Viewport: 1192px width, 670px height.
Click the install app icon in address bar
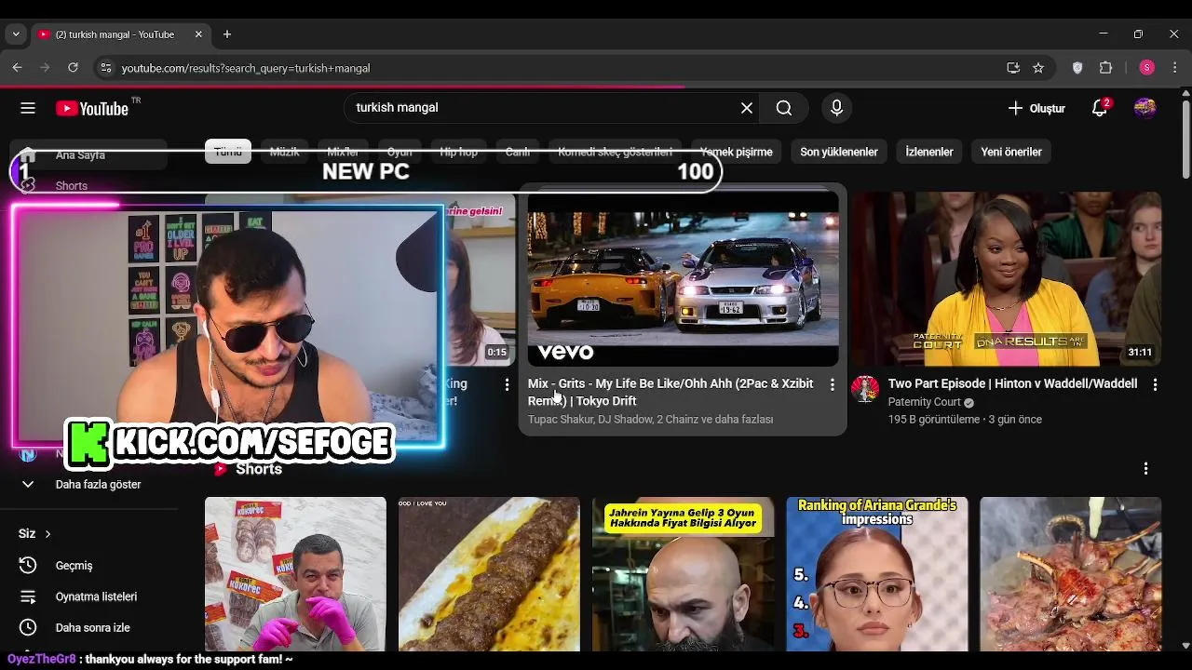[x=1013, y=68]
